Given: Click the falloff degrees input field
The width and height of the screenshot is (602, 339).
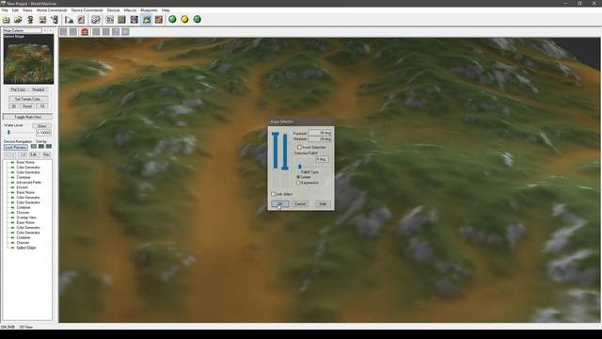Looking at the screenshot, I should (x=322, y=159).
